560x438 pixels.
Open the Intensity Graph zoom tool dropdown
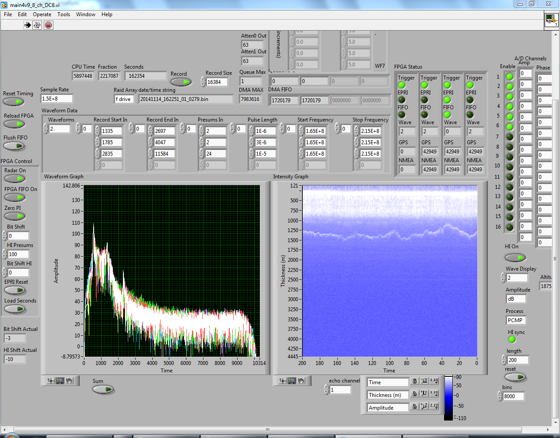tap(292, 381)
